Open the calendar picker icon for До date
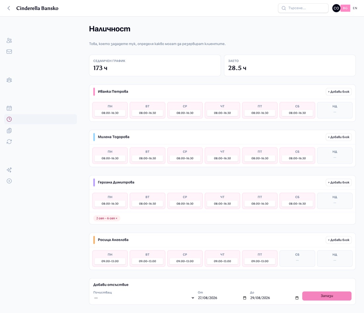The image size is (364, 313). tap(297, 298)
